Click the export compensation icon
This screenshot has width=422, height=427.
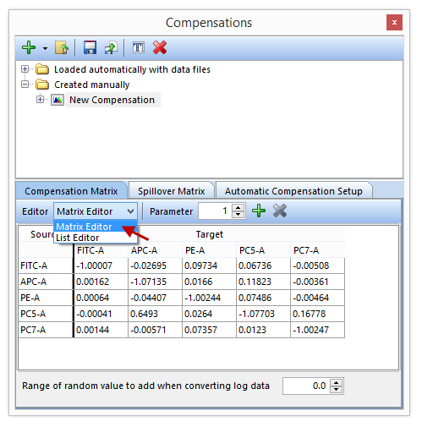(111, 47)
